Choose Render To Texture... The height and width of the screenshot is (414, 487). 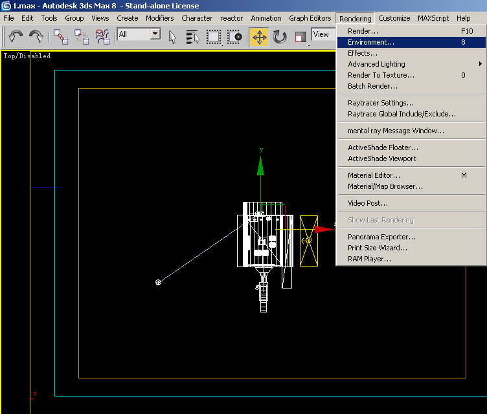coord(411,75)
